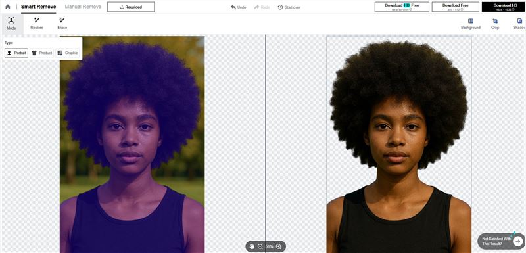Image resolution: width=526 pixels, height=253 pixels.
Task: Click the Download HD Free button
Action: (x=402, y=7)
